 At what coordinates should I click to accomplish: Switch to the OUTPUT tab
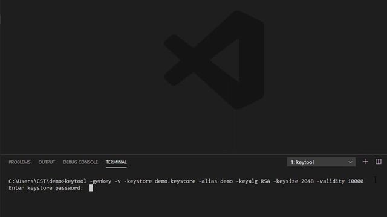point(47,162)
